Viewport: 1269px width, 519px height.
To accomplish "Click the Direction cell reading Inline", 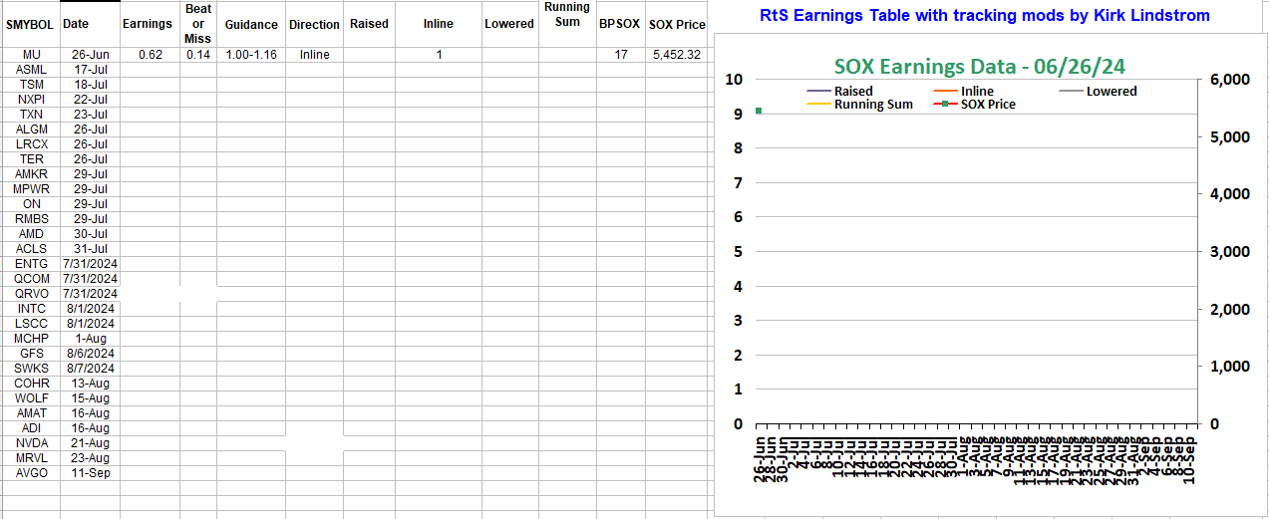I will click(x=314, y=55).
